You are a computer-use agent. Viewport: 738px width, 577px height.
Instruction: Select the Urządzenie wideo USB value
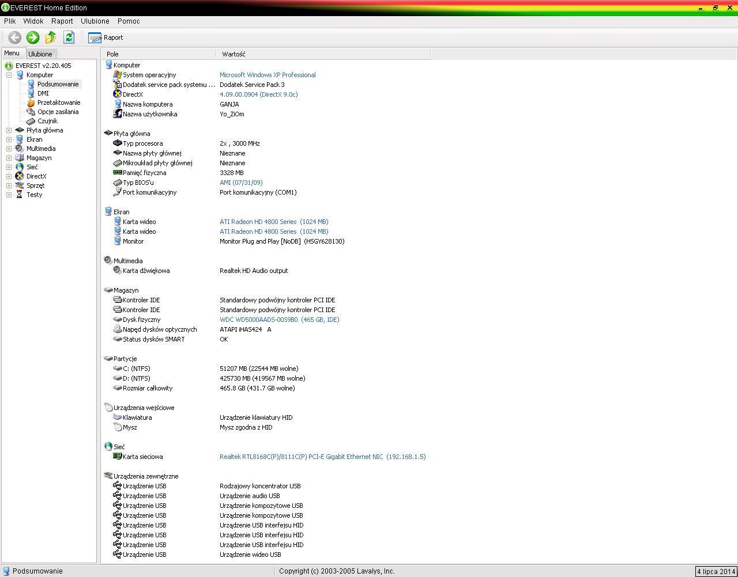tap(250, 555)
